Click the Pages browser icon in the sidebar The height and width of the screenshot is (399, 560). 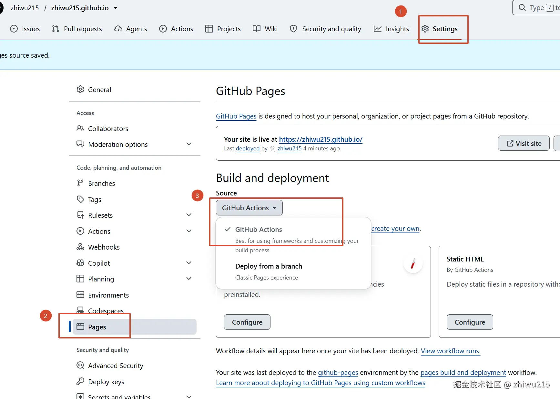pyautogui.click(x=80, y=327)
